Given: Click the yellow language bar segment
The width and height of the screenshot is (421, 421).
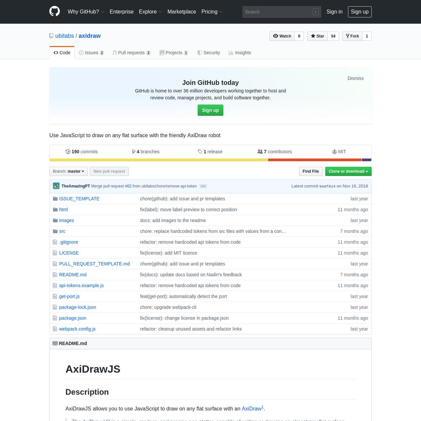Looking at the screenshot, I should 159,160.
